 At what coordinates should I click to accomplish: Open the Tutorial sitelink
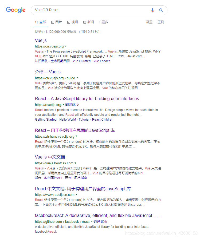coord(84,120)
